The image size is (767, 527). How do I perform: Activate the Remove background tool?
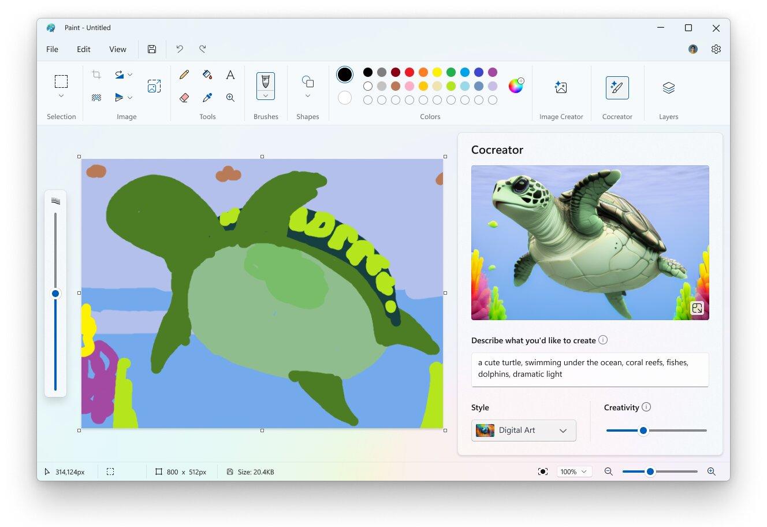[96, 98]
